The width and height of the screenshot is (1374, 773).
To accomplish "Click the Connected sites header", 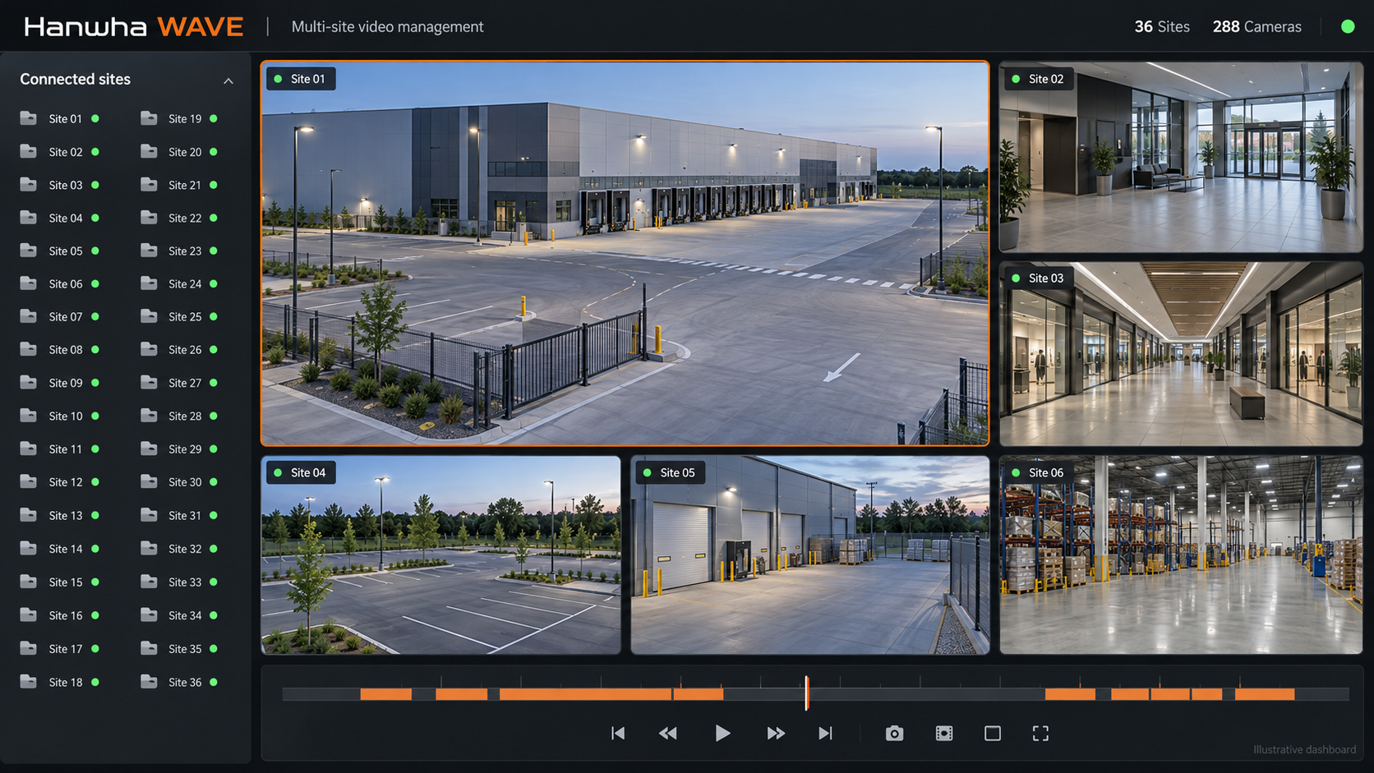I will (76, 80).
